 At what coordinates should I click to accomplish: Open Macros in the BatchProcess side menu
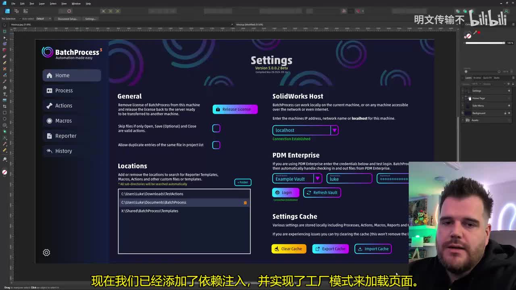coord(72,121)
